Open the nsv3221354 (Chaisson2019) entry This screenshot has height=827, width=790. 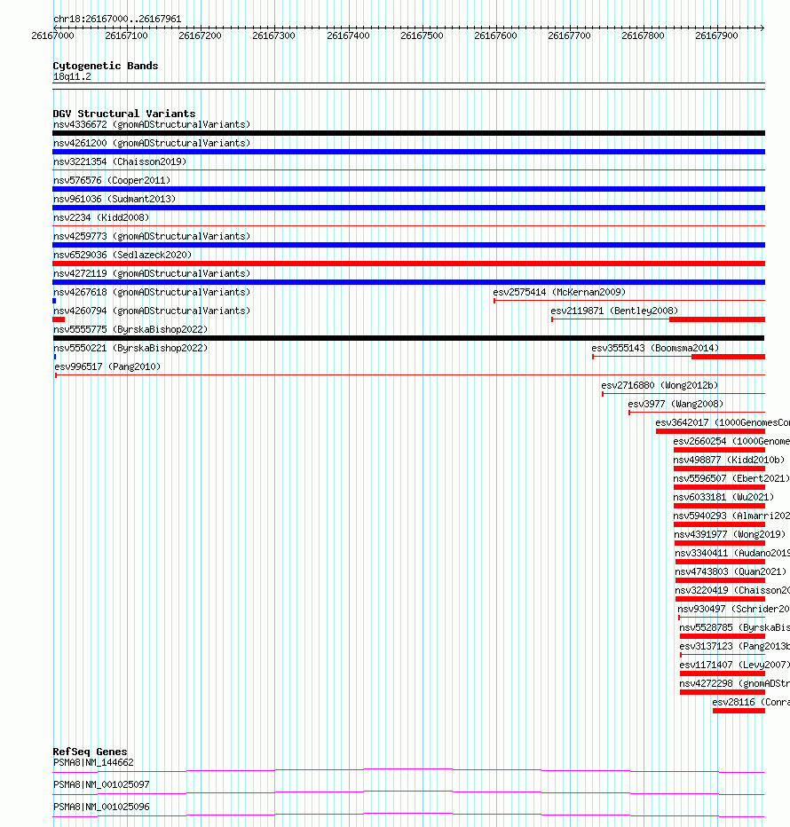point(120,161)
